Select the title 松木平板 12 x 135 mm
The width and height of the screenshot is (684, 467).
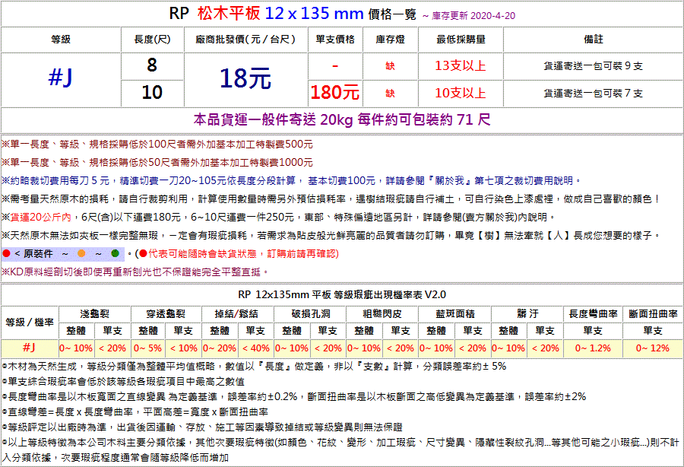pyautogui.click(x=280, y=14)
